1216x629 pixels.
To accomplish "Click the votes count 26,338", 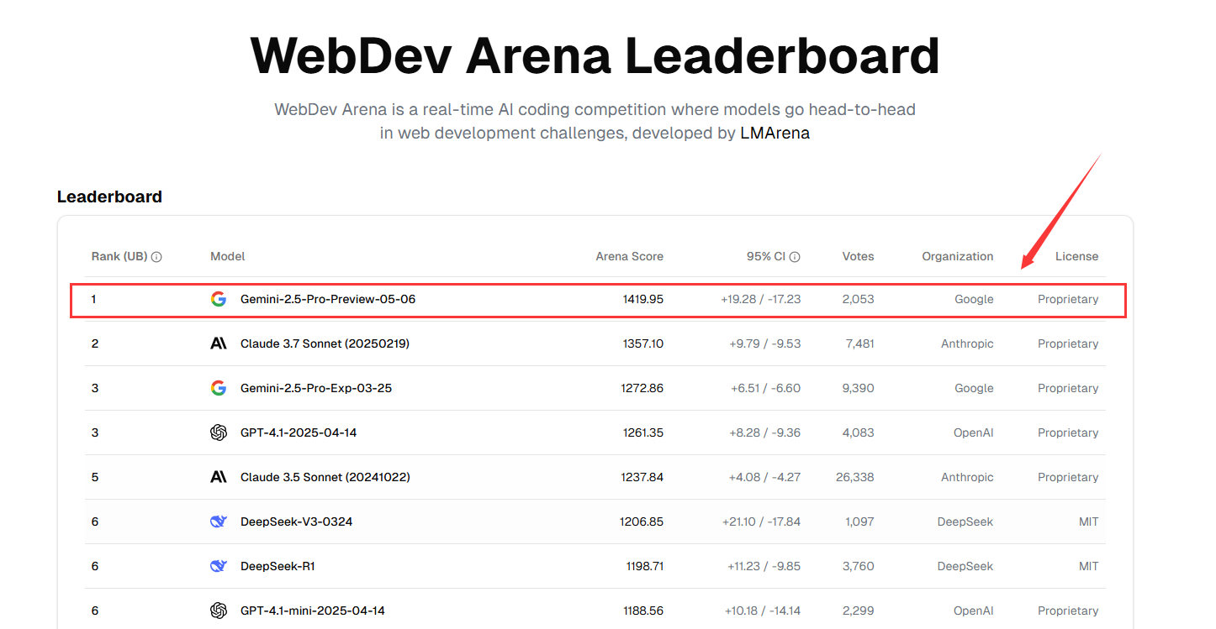I will (855, 477).
